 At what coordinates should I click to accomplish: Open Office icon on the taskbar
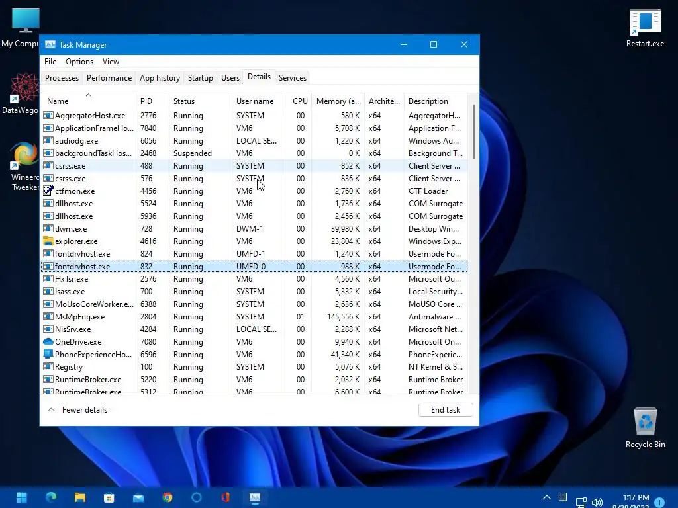tap(225, 497)
